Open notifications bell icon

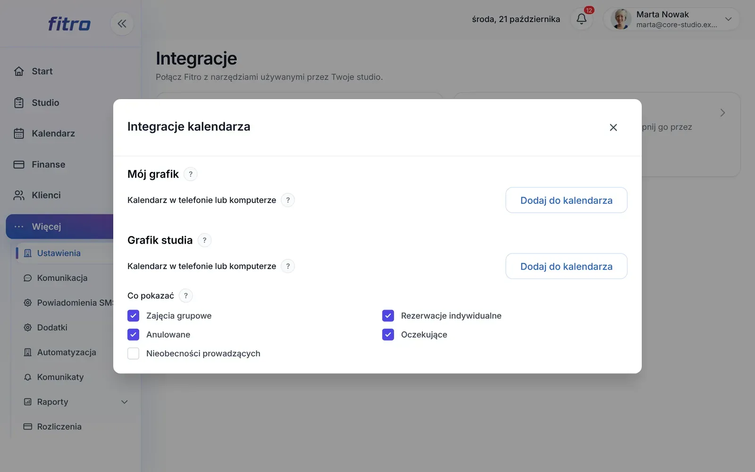pyautogui.click(x=581, y=19)
